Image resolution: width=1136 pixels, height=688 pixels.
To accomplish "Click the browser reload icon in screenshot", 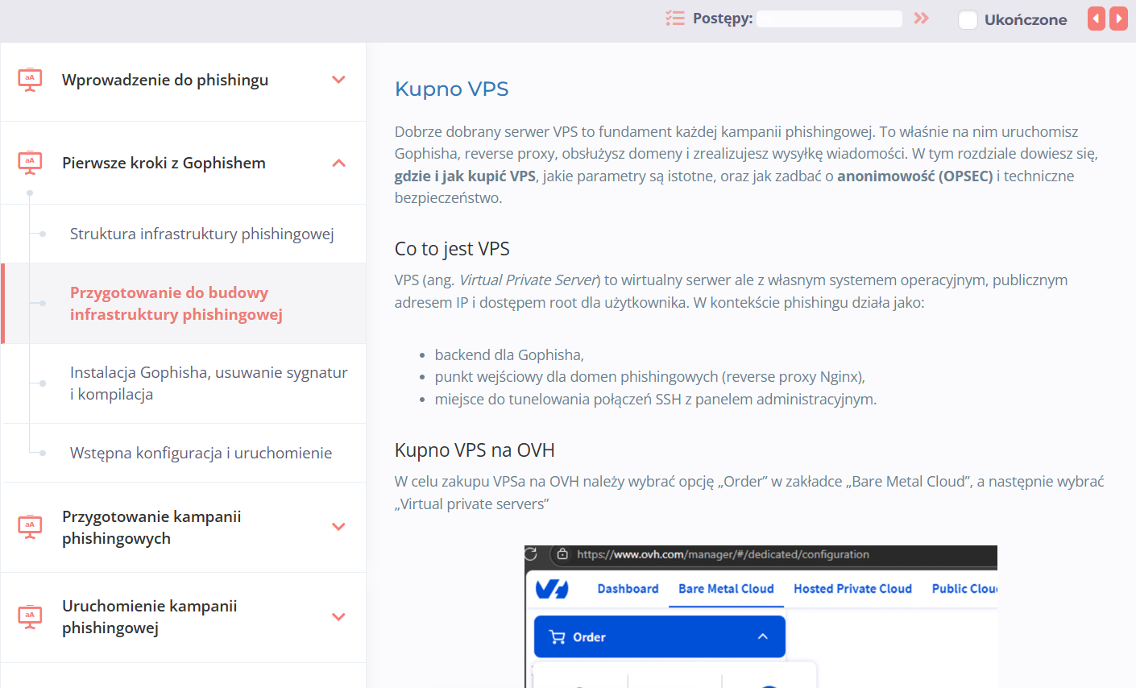I will (530, 553).
